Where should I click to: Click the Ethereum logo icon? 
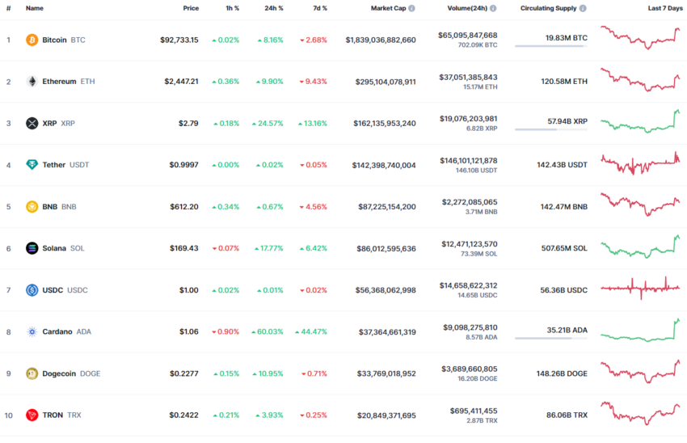click(32, 82)
